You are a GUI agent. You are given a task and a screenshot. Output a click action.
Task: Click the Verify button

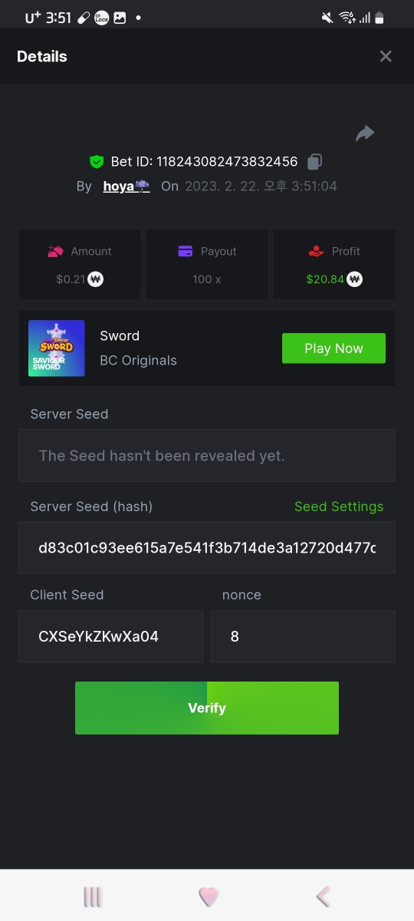tap(207, 708)
